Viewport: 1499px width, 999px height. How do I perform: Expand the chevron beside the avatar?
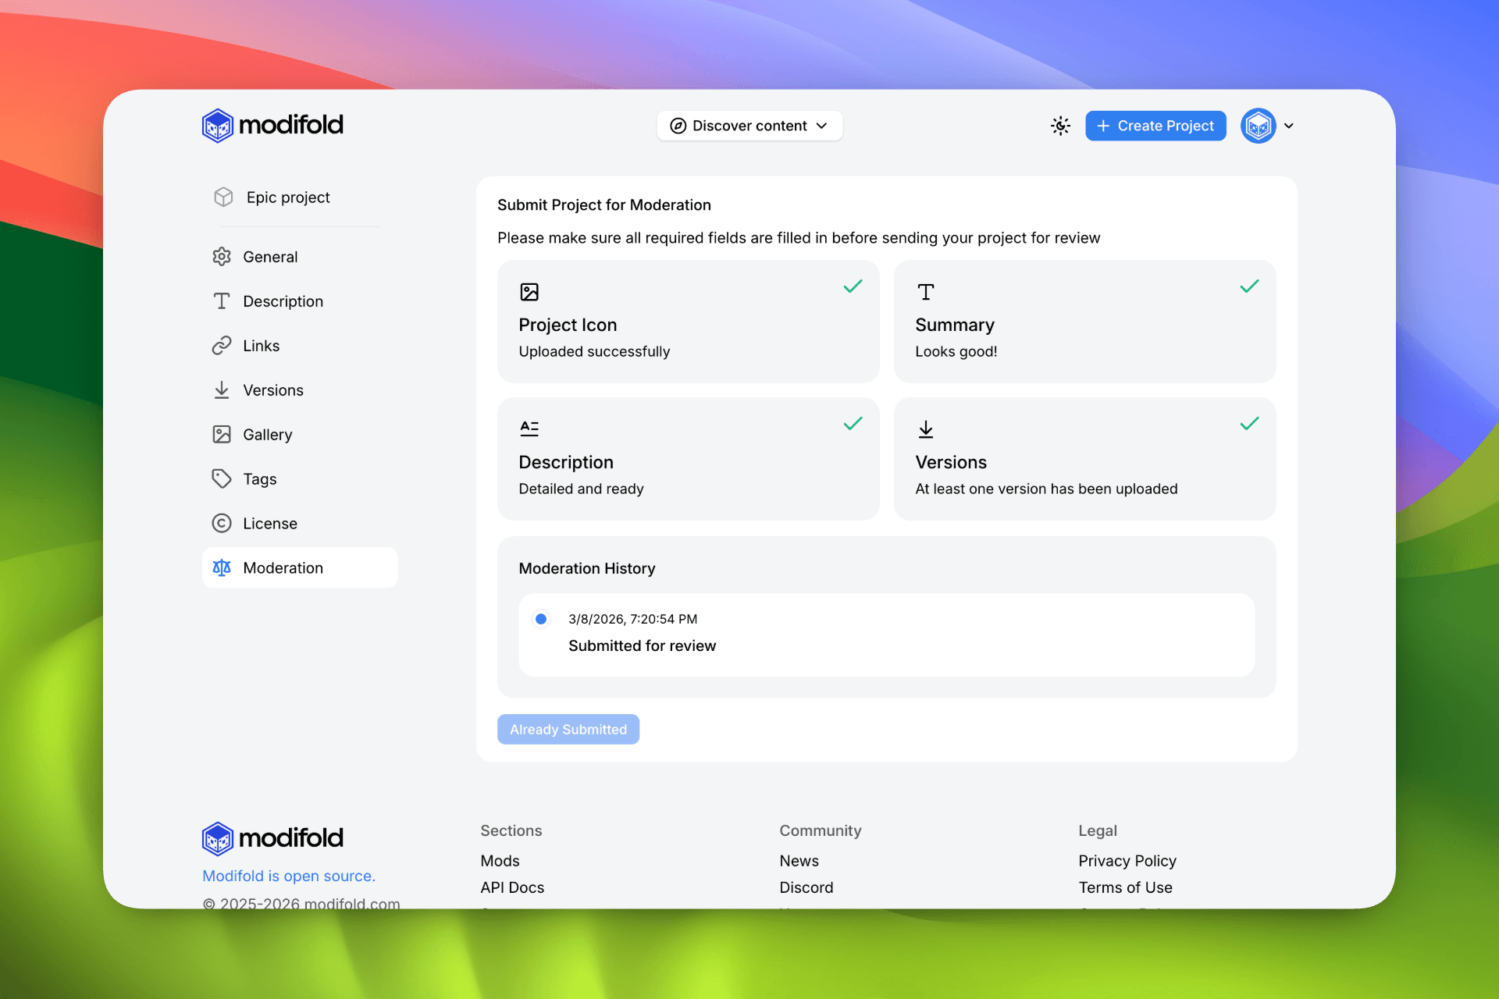pyautogui.click(x=1289, y=126)
